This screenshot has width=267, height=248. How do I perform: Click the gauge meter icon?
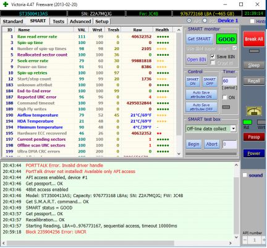click(x=254, y=111)
